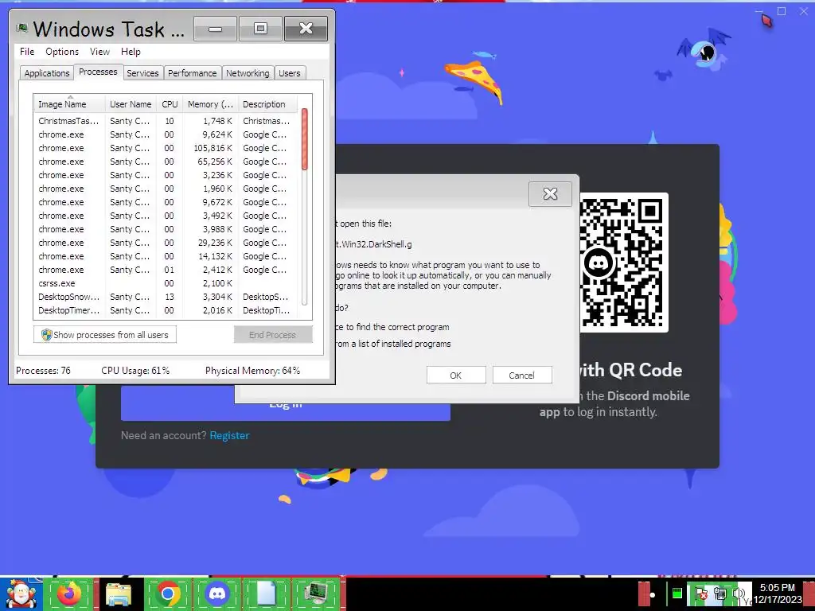
Task: Open the network tray icon
Action: tap(720, 593)
